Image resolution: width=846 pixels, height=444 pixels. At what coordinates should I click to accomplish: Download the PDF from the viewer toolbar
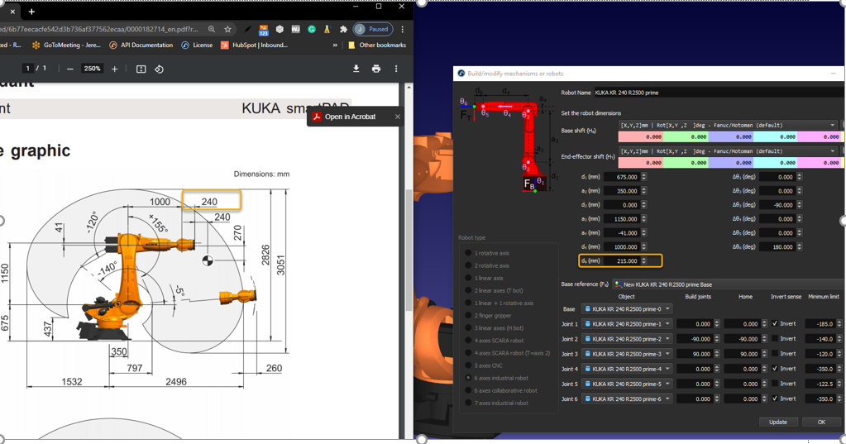point(356,69)
